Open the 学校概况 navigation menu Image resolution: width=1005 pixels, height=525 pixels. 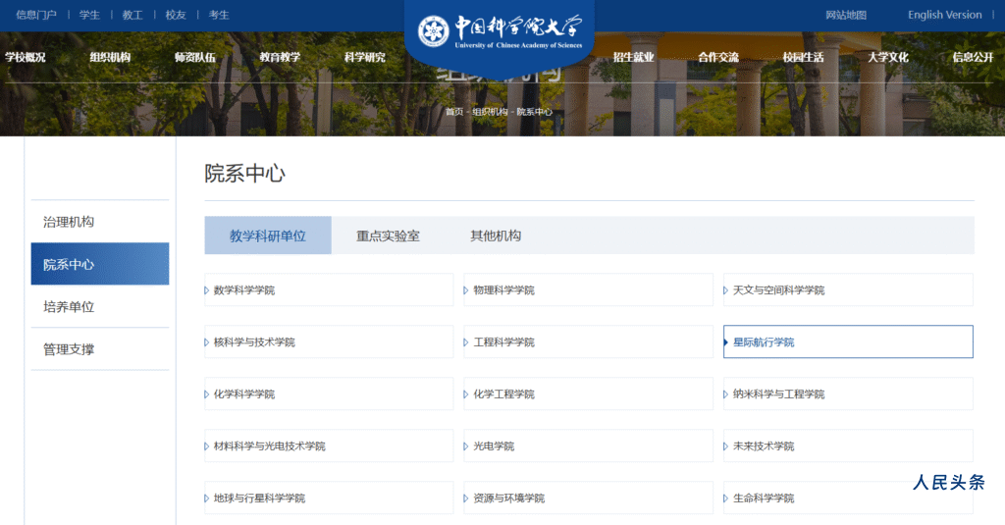point(25,57)
